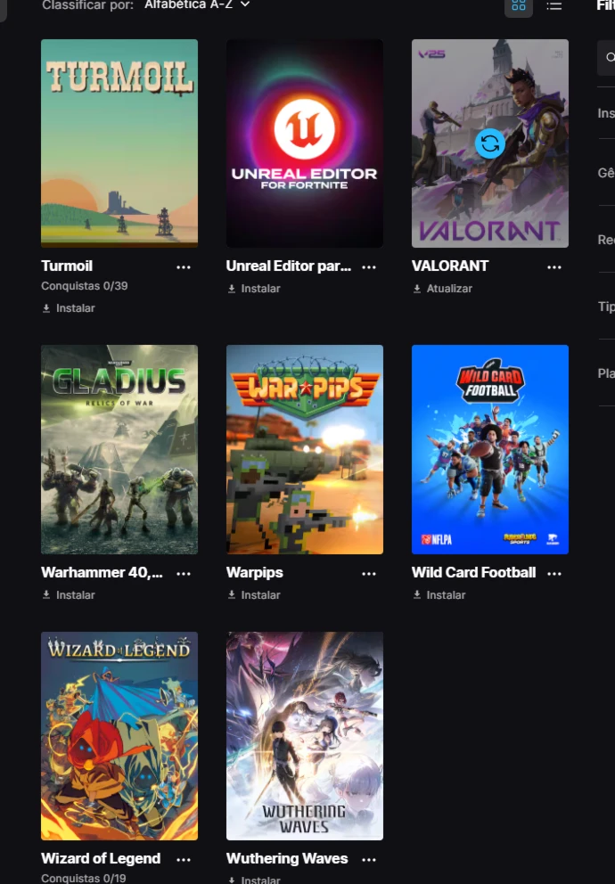Image resolution: width=615 pixels, height=884 pixels.
Task: Install Wild Card Football
Action: (439, 594)
